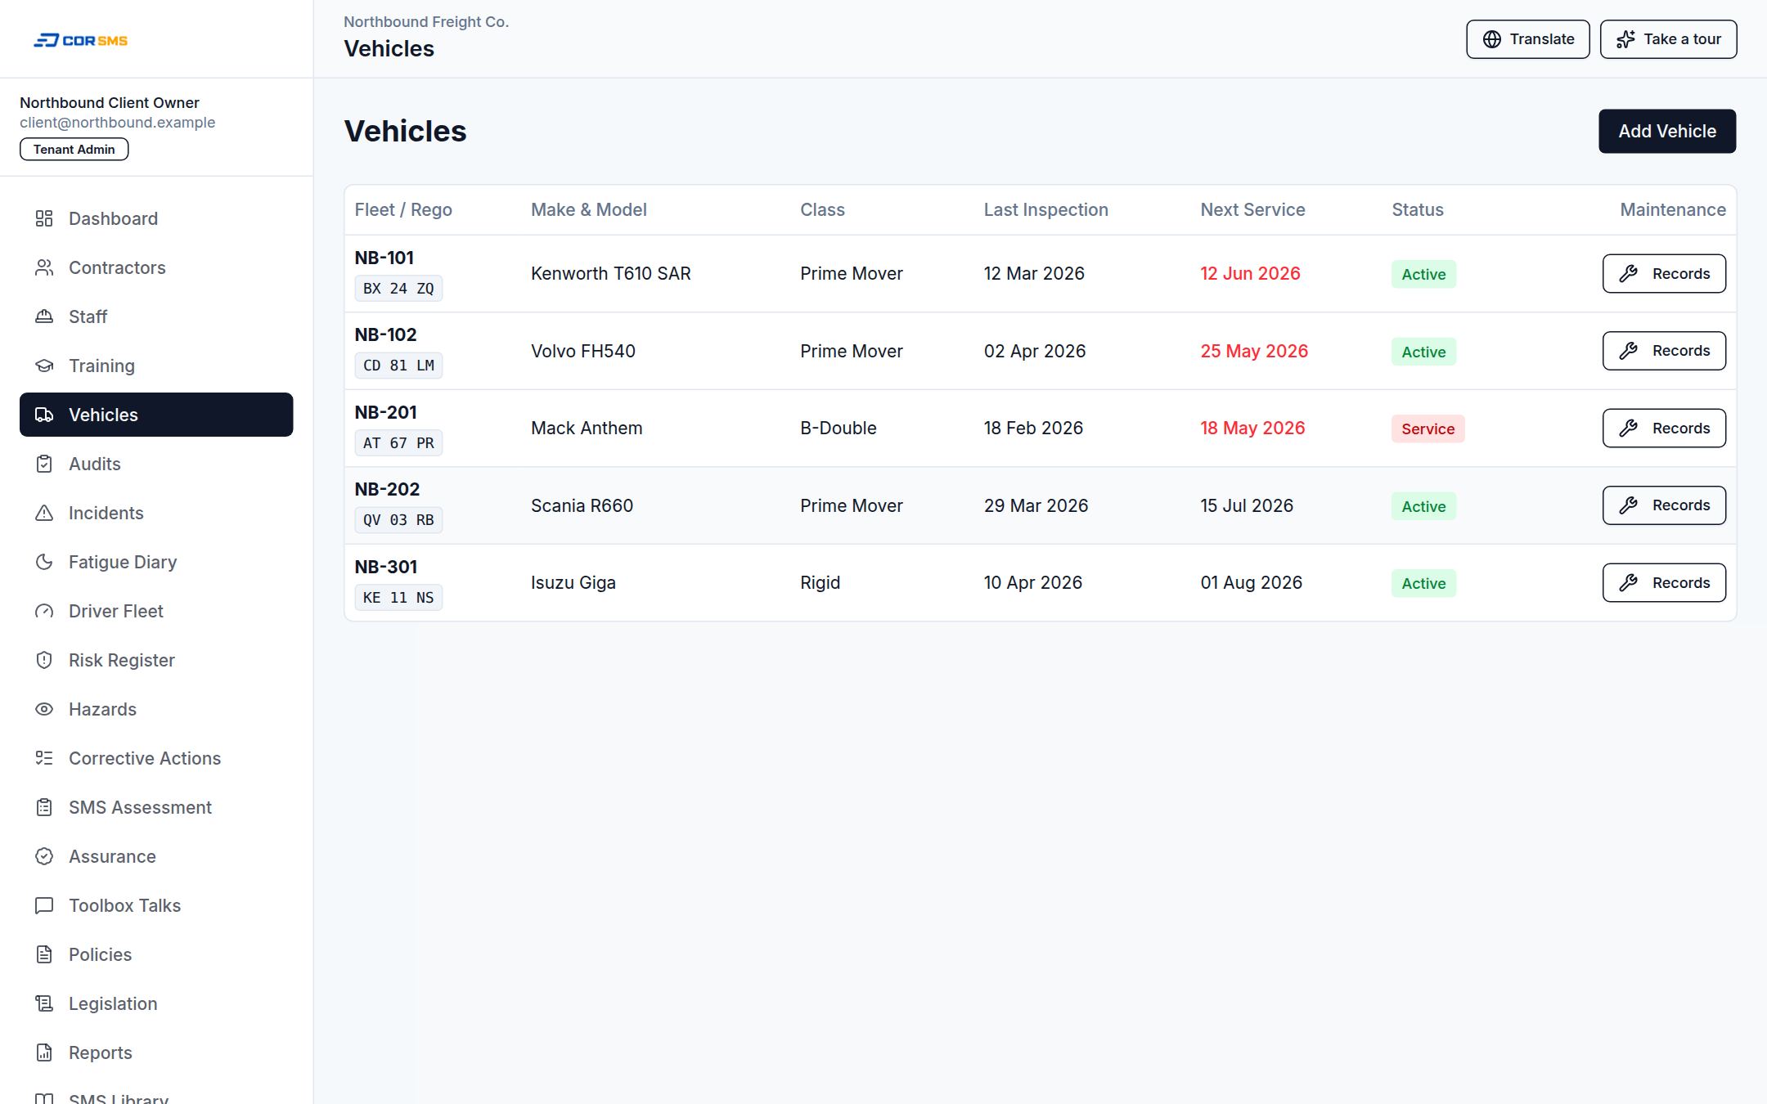Click the Fatigue Diary moon icon
1767x1104 pixels.
(x=44, y=562)
